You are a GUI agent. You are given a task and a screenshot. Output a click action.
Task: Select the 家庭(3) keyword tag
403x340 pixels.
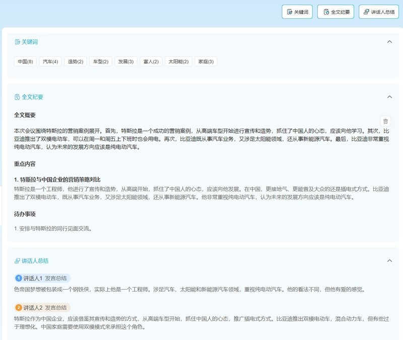click(x=206, y=61)
